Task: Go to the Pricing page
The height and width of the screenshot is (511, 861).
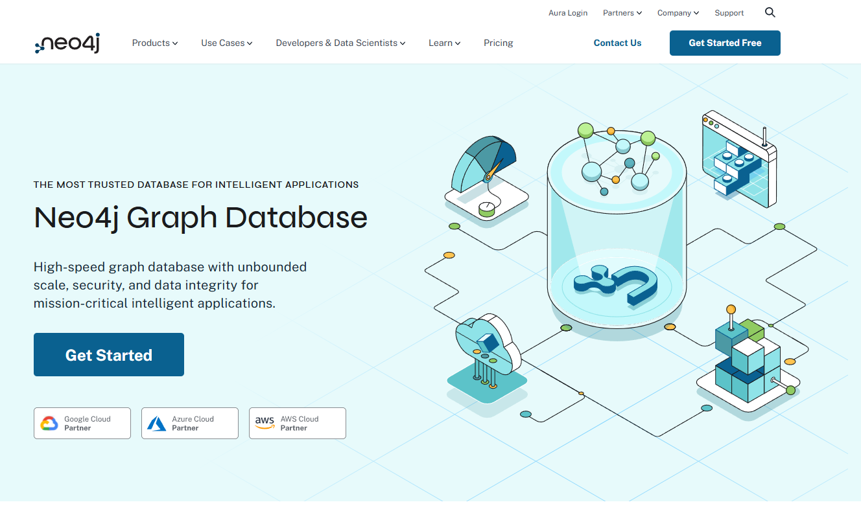Action: 498,43
